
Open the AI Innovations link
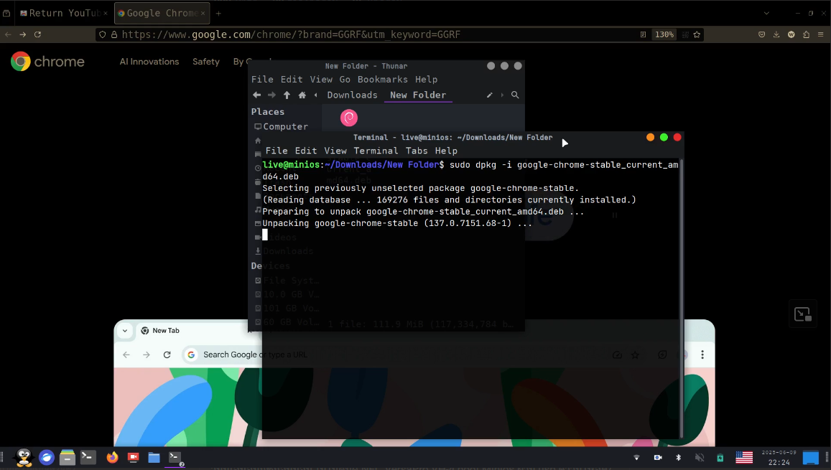pyautogui.click(x=149, y=62)
